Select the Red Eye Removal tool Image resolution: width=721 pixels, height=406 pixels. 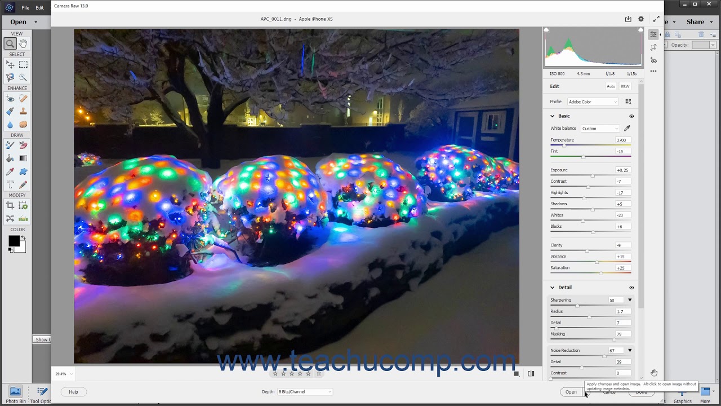coord(10,99)
